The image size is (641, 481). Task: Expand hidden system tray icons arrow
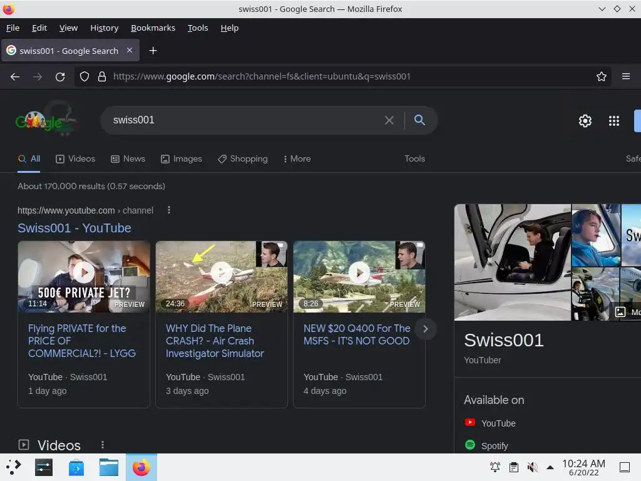[x=550, y=467]
